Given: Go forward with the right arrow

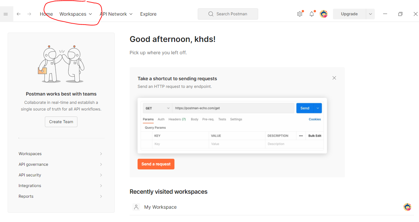Looking at the screenshot, I should coord(29,14).
